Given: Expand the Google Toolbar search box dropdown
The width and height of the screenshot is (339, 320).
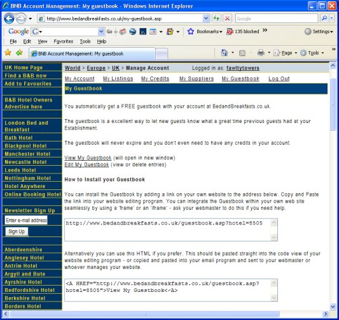Looking at the screenshot, I should [x=101, y=32].
